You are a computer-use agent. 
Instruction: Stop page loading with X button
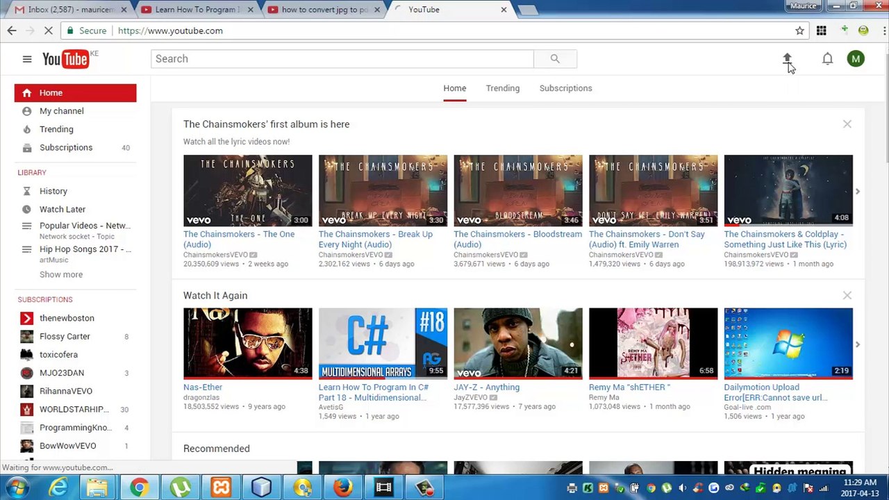48,31
